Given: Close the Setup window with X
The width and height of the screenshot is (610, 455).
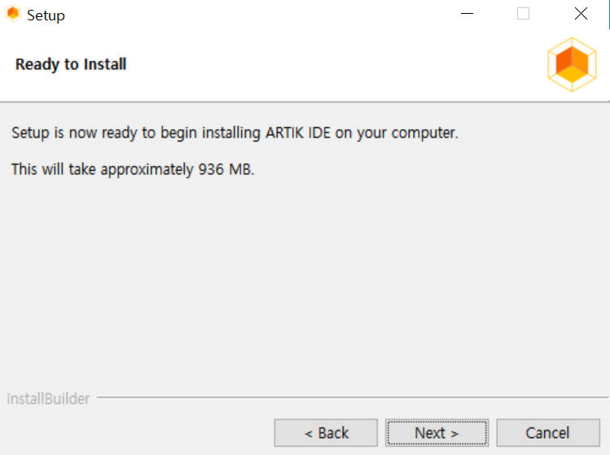Looking at the screenshot, I should [x=581, y=14].
